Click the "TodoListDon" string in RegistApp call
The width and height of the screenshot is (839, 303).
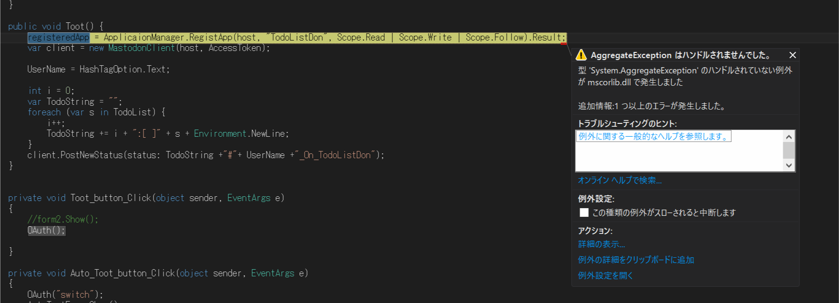click(297, 38)
